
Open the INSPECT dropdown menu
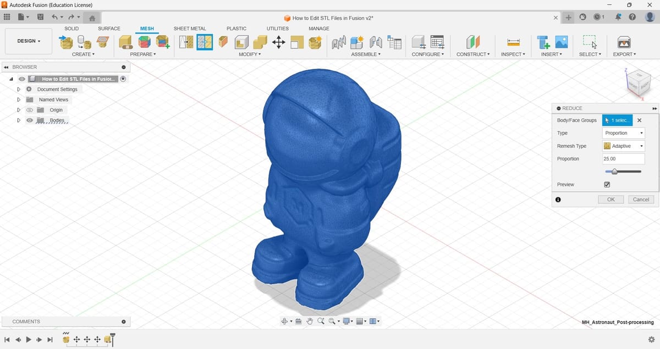pyautogui.click(x=513, y=54)
